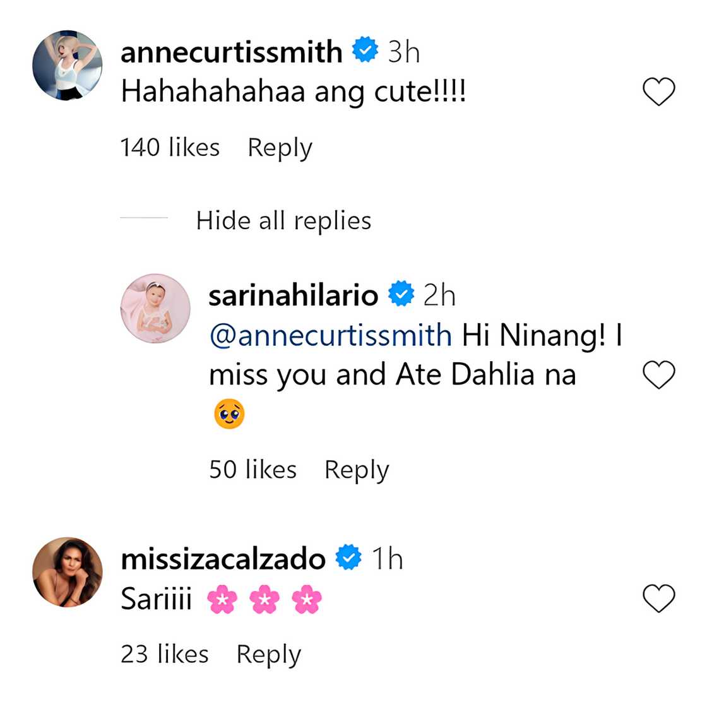Open annecurtissmith's profile picture

pyautogui.click(x=67, y=65)
